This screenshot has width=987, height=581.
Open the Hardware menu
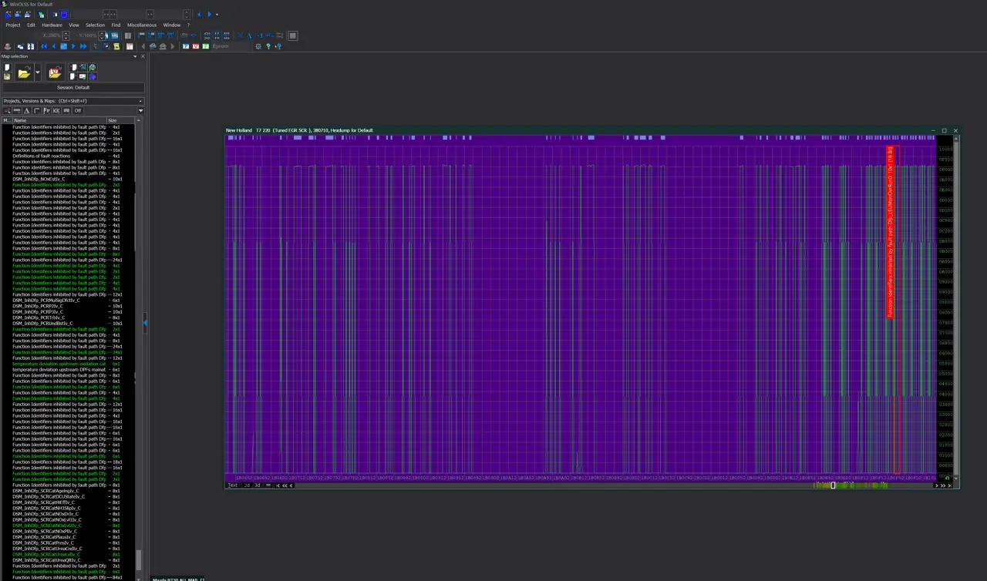[x=52, y=25]
